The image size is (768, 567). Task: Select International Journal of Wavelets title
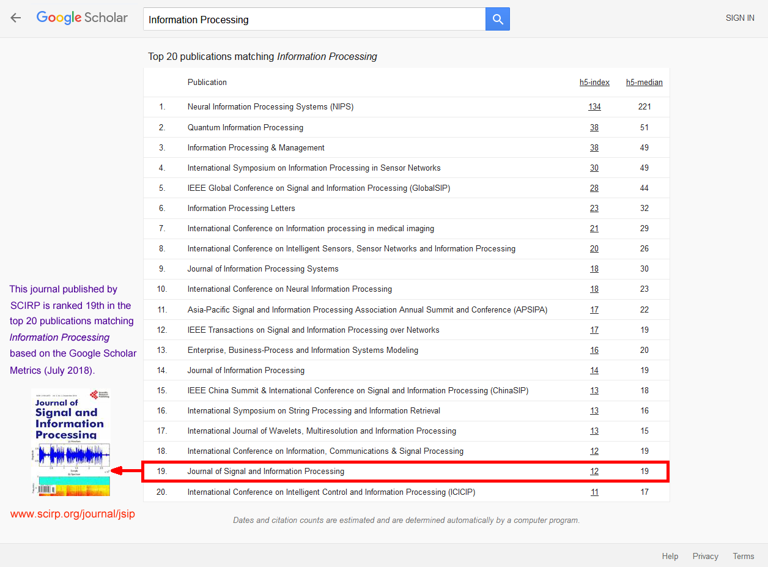pyautogui.click(x=322, y=431)
